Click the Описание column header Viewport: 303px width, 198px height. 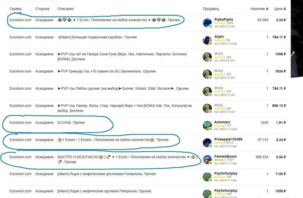coord(65,9)
